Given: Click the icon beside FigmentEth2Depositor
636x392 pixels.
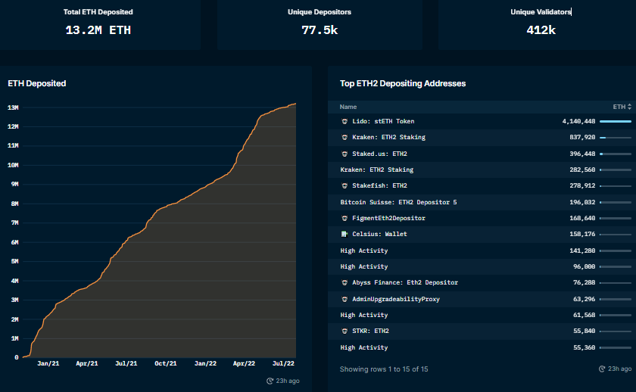Looking at the screenshot, I should tap(344, 218).
